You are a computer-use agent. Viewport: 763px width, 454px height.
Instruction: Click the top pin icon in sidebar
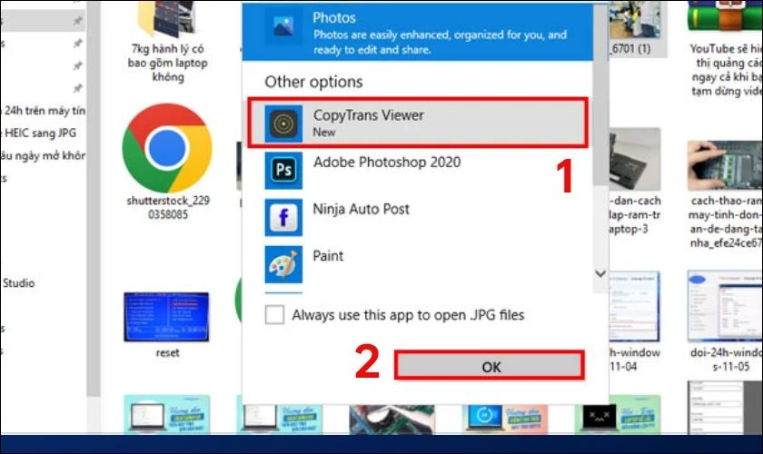(x=77, y=21)
